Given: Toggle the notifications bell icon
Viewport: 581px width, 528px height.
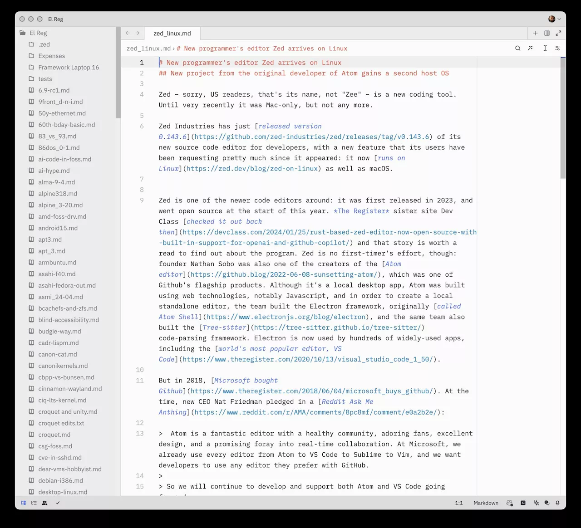Looking at the screenshot, I should [x=557, y=503].
